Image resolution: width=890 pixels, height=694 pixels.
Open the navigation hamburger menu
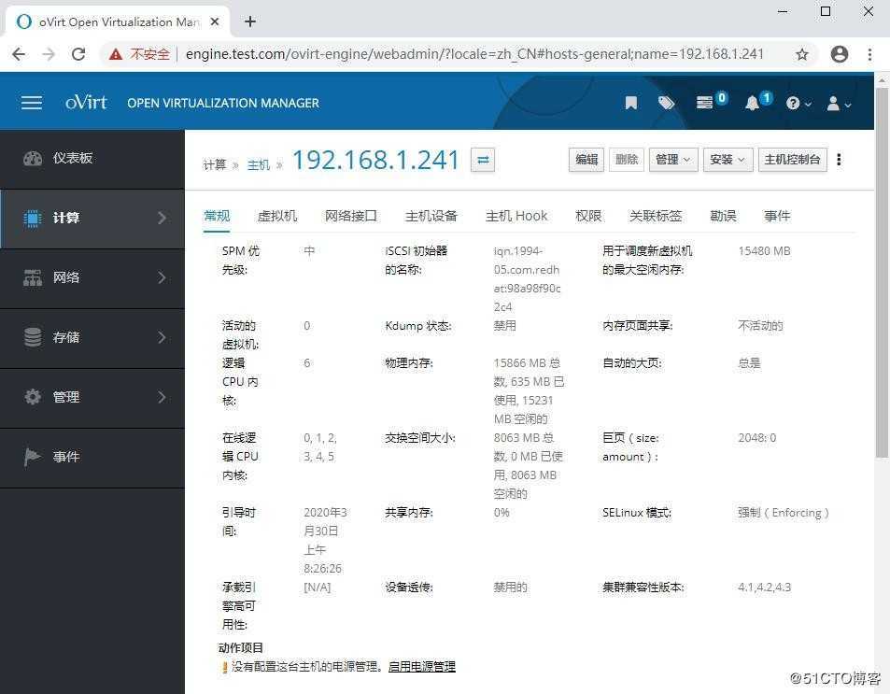coord(31,103)
